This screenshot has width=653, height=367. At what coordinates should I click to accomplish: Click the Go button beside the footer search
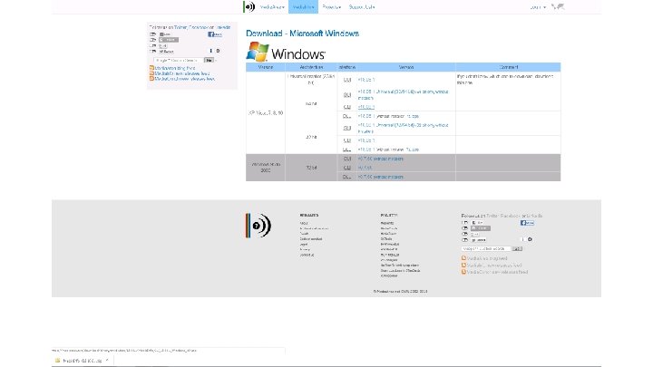coord(517,249)
